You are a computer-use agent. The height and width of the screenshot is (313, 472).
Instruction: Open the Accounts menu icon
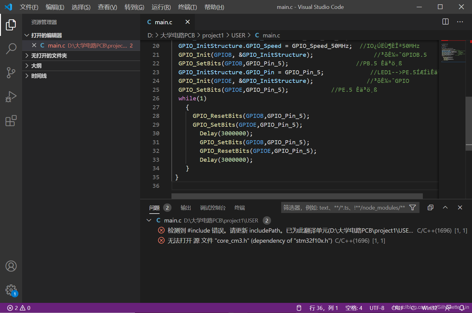11,266
